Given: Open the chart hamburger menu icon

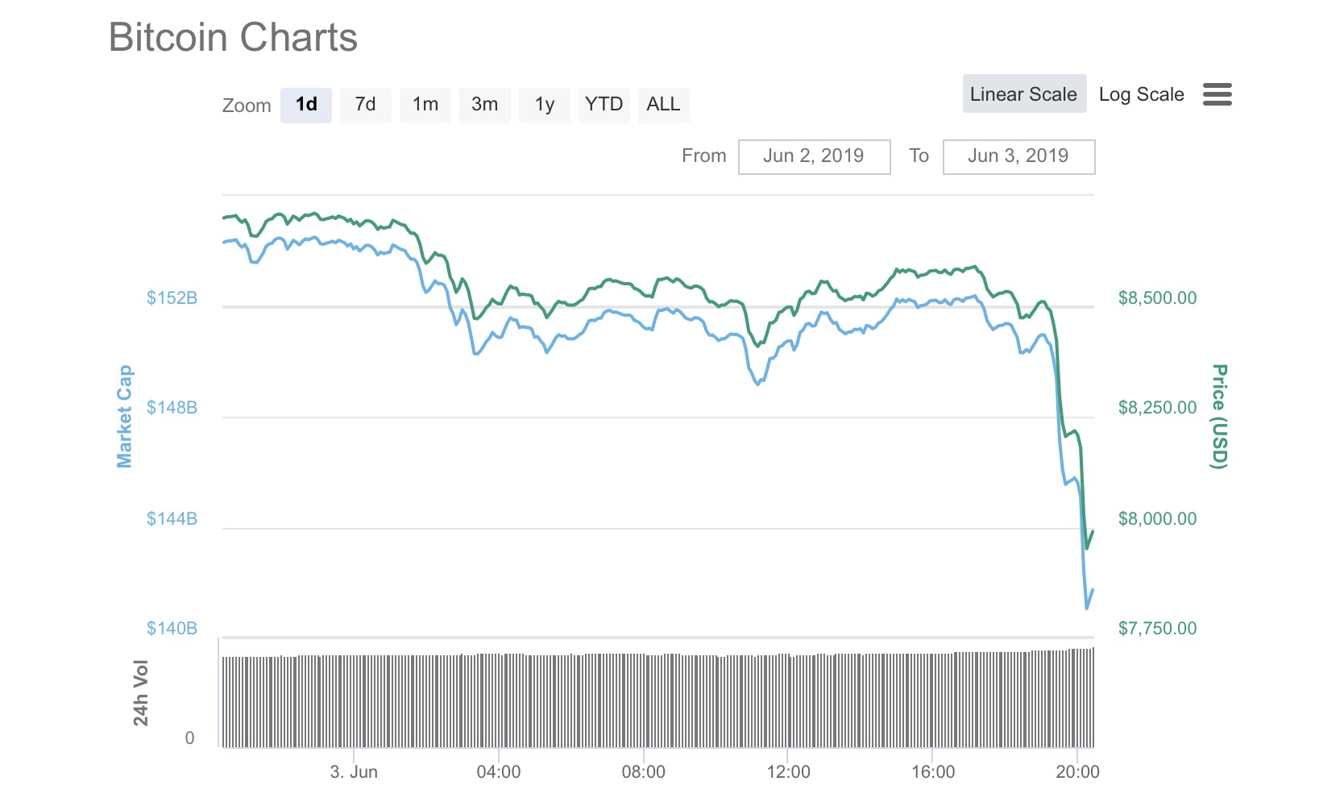Looking at the screenshot, I should tap(1217, 94).
